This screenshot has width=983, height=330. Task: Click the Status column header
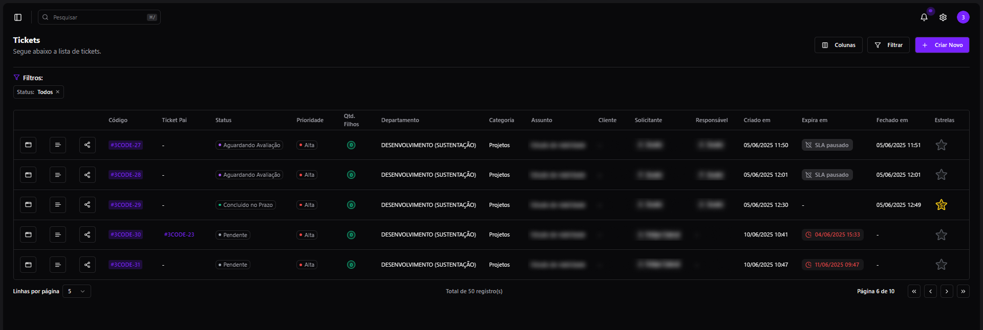pos(223,120)
